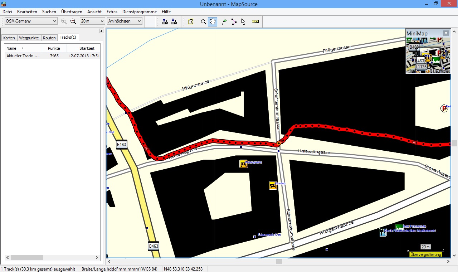Select the zoom tool in the toolbar
The width and height of the screenshot is (458, 272).
click(x=203, y=21)
